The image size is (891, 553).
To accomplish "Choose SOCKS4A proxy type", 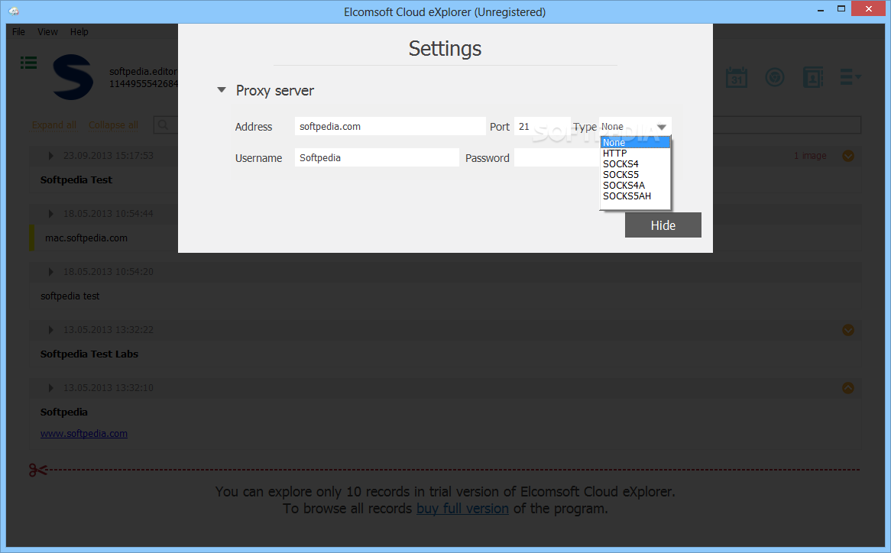I will click(x=635, y=186).
